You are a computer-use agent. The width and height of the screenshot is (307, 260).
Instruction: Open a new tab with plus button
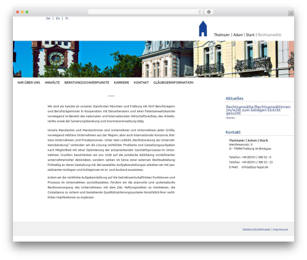(291, 14)
